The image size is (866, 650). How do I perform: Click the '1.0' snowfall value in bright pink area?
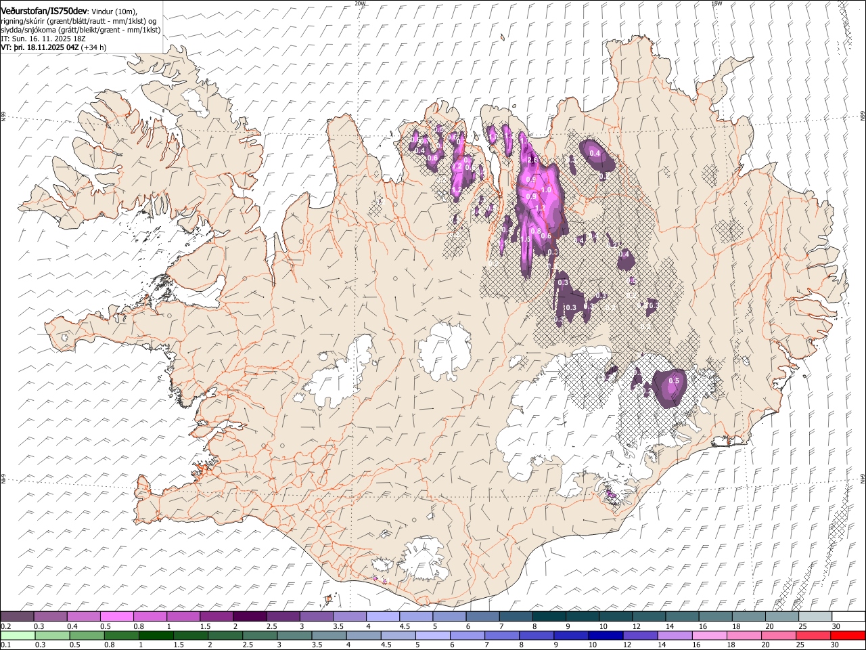[x=547, y=190]
